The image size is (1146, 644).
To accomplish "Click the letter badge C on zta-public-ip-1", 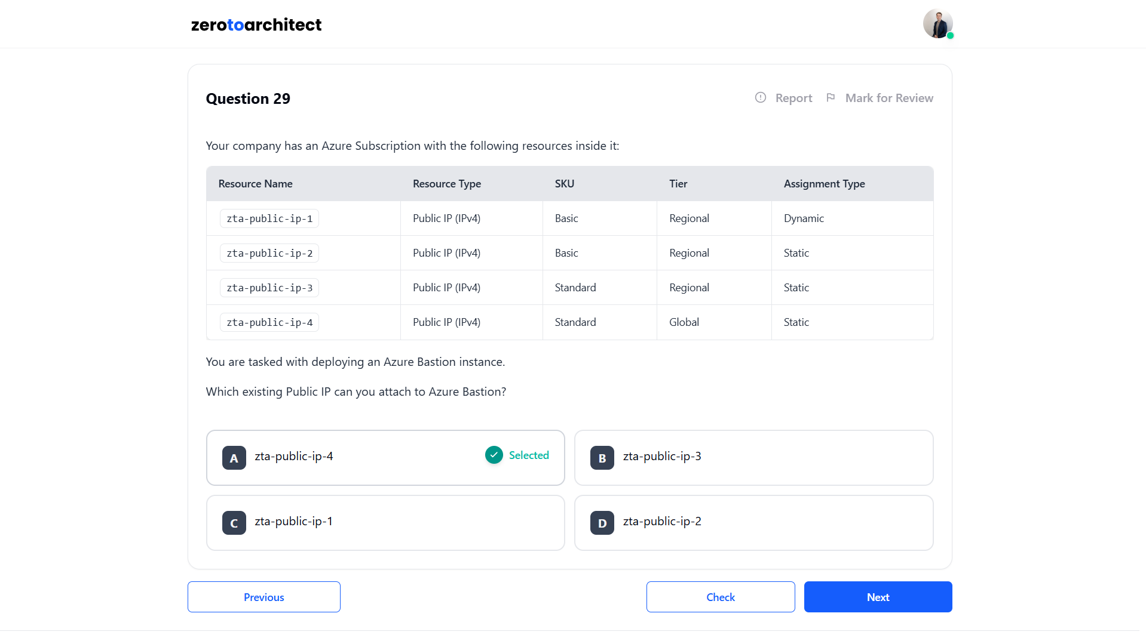I will point(234,523).
